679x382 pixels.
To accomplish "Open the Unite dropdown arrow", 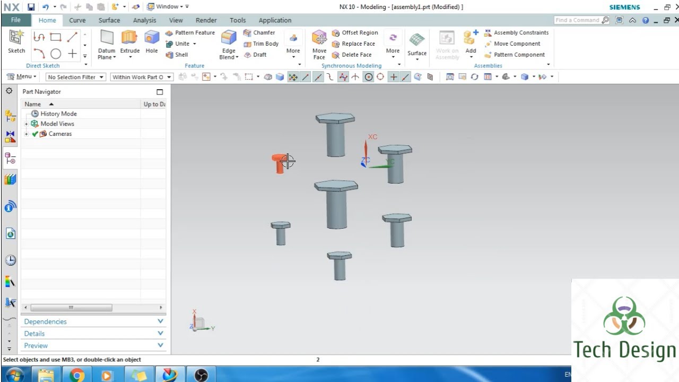I will click(x=195, y=44).
